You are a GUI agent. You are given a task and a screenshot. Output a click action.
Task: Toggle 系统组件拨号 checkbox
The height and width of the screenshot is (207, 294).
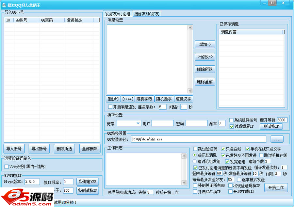(x=231, y=120)
